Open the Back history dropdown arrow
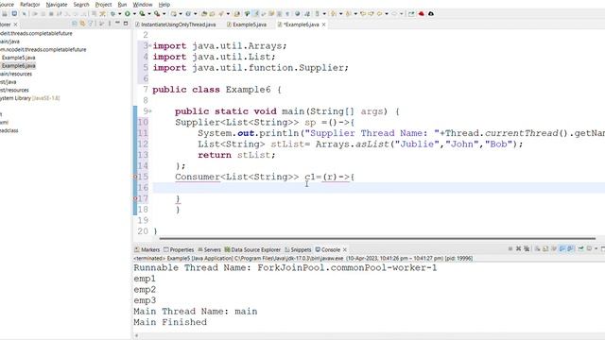 coord(387,13)
